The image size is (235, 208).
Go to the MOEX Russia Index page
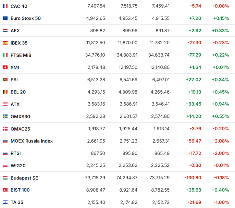(x=32, y=141)
